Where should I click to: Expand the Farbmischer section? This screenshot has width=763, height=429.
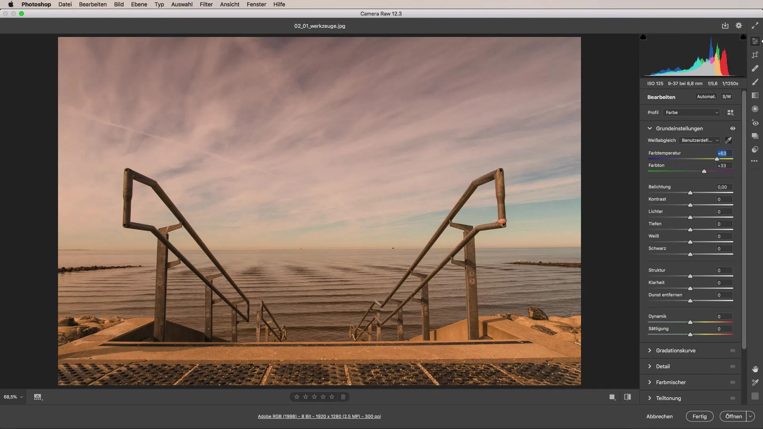coord(650,382)
